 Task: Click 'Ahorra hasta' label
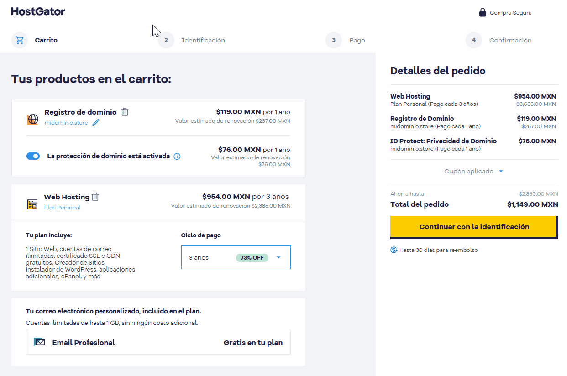(407, 194)
